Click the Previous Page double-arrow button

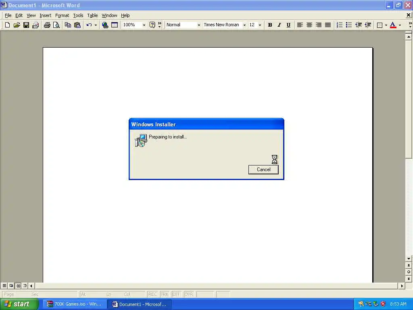[x=409, y=266]
